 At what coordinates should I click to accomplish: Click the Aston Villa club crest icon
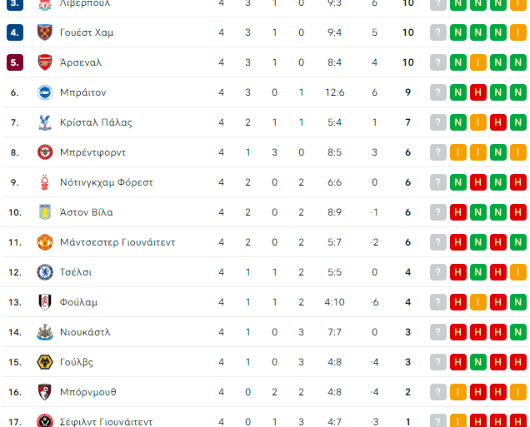click(x=45, y=212)
